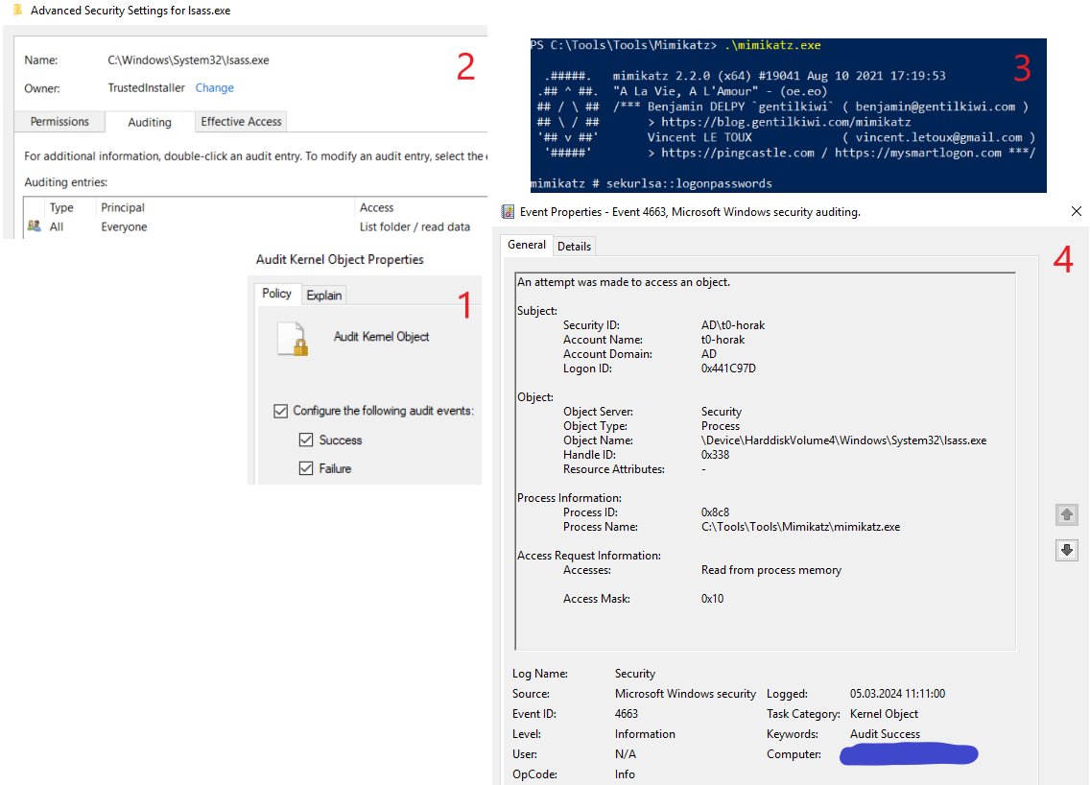The height and width of the screenshot is (785, 1090).
Task: Go to next event with down arrow
Action: point(1066,550)
